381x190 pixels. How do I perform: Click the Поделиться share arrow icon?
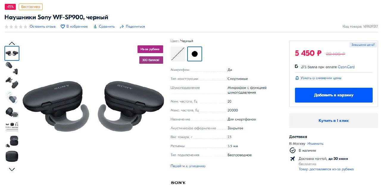pos(122,26)
